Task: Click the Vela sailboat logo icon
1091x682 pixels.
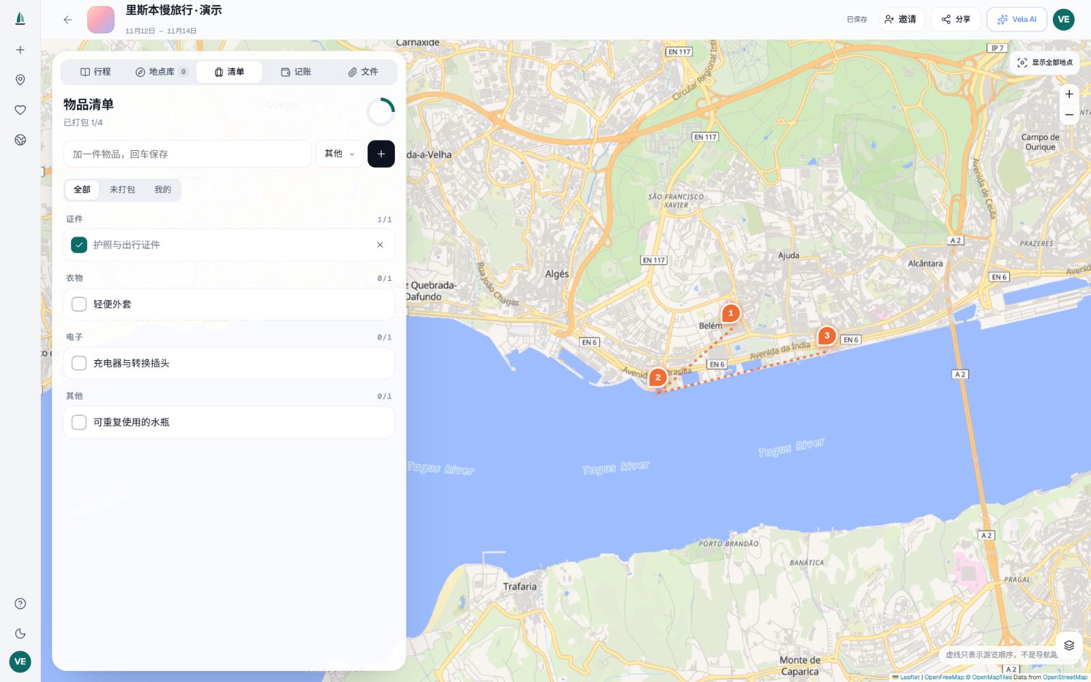Action: point(20,19)
